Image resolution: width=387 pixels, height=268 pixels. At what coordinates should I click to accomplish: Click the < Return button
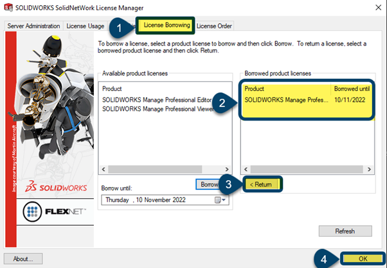262,184
